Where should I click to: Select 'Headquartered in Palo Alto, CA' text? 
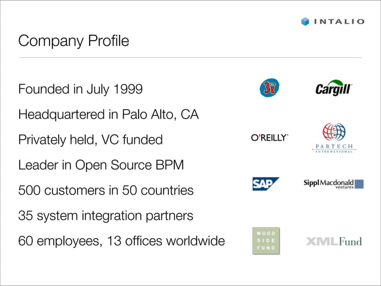click(x=108, y=115)
